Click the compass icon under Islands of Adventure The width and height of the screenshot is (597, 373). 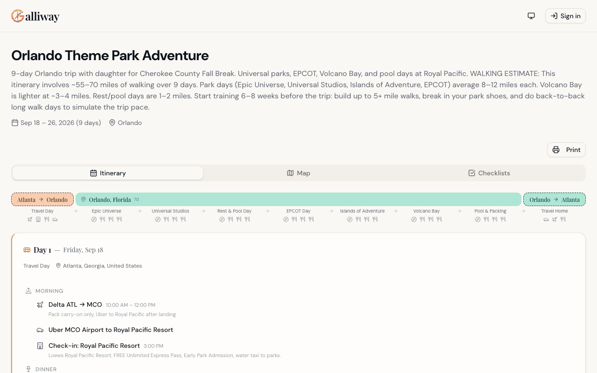[350, 219]
